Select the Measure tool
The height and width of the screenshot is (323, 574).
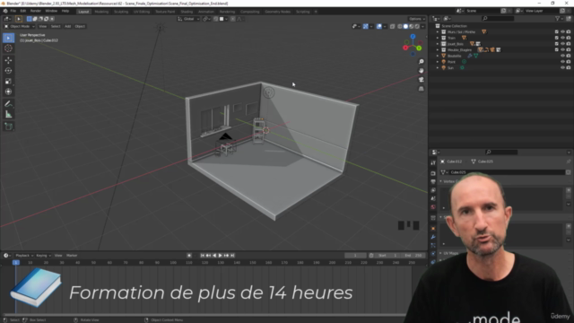click(x=8, y=115)
